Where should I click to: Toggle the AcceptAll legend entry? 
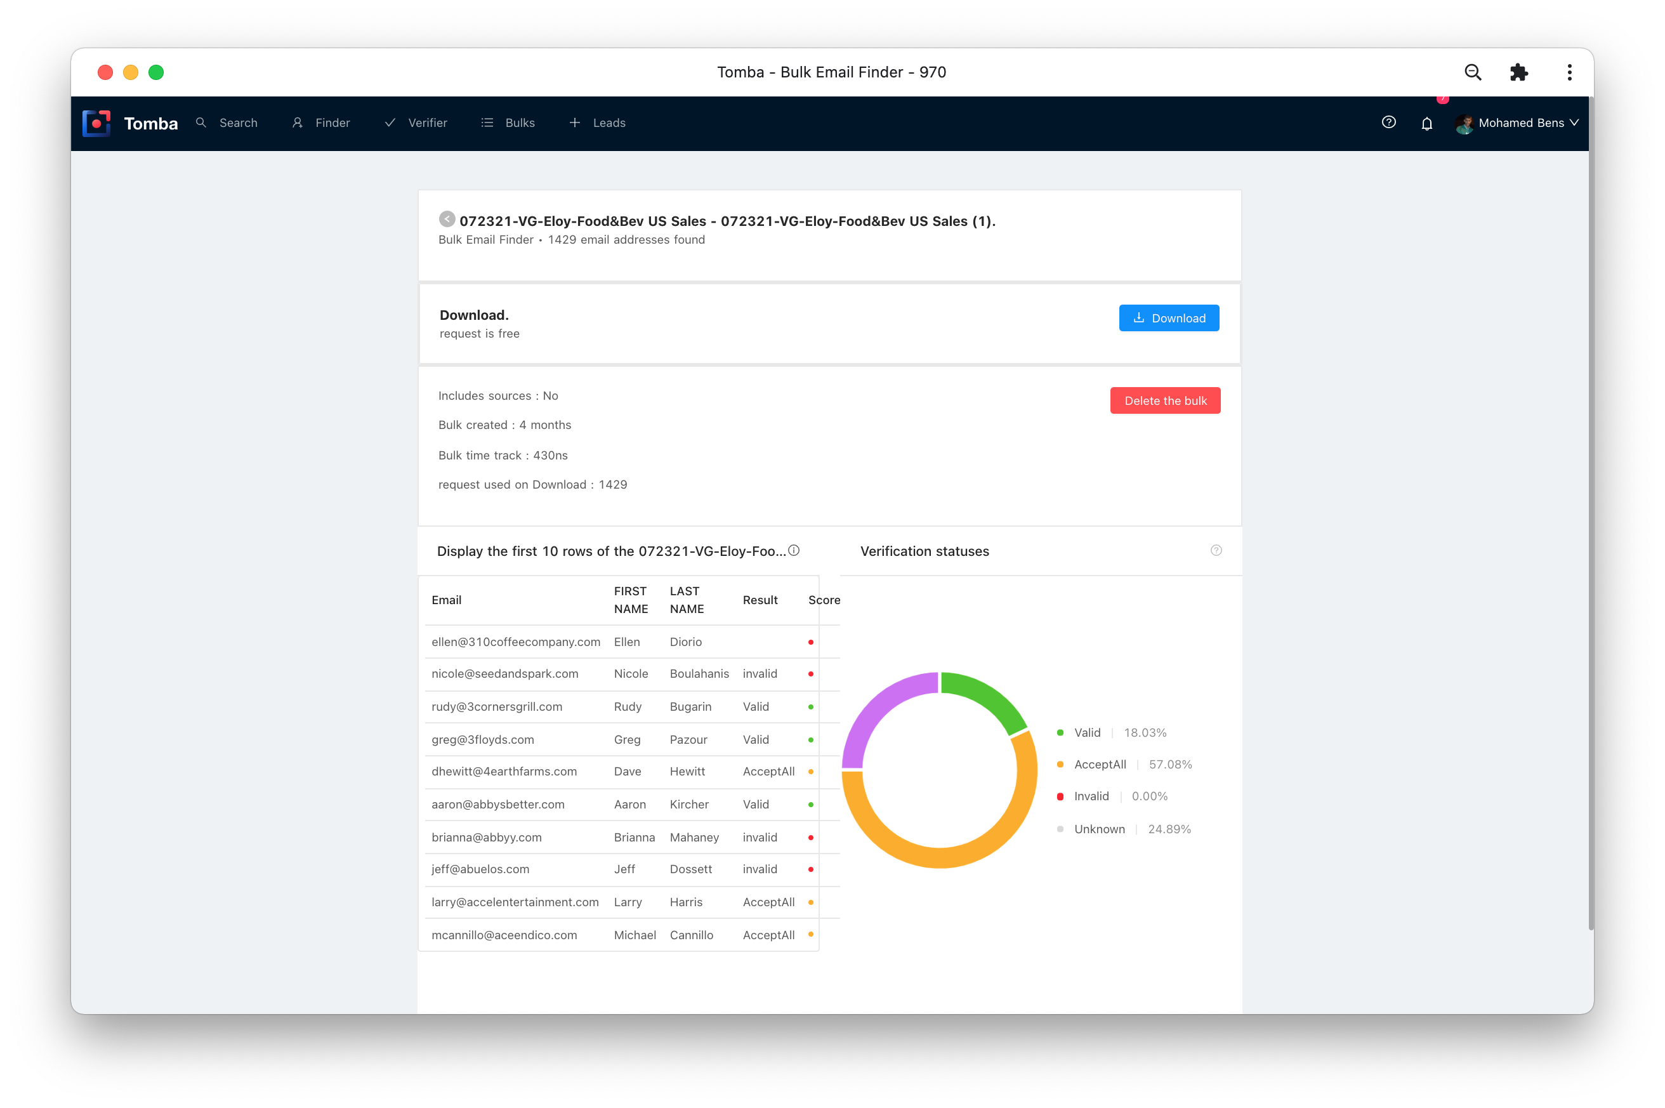point(1124,765)
